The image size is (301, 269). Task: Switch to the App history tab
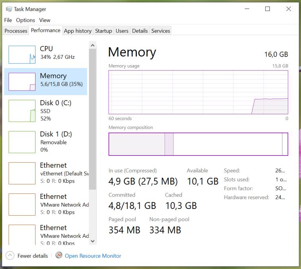78,31
